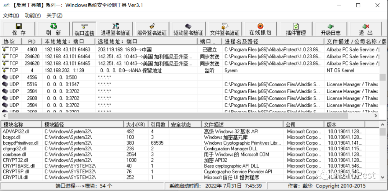Sort by 协议 column header
The height and width of the screenshot is (191, 388).
[x=11, y=41]
